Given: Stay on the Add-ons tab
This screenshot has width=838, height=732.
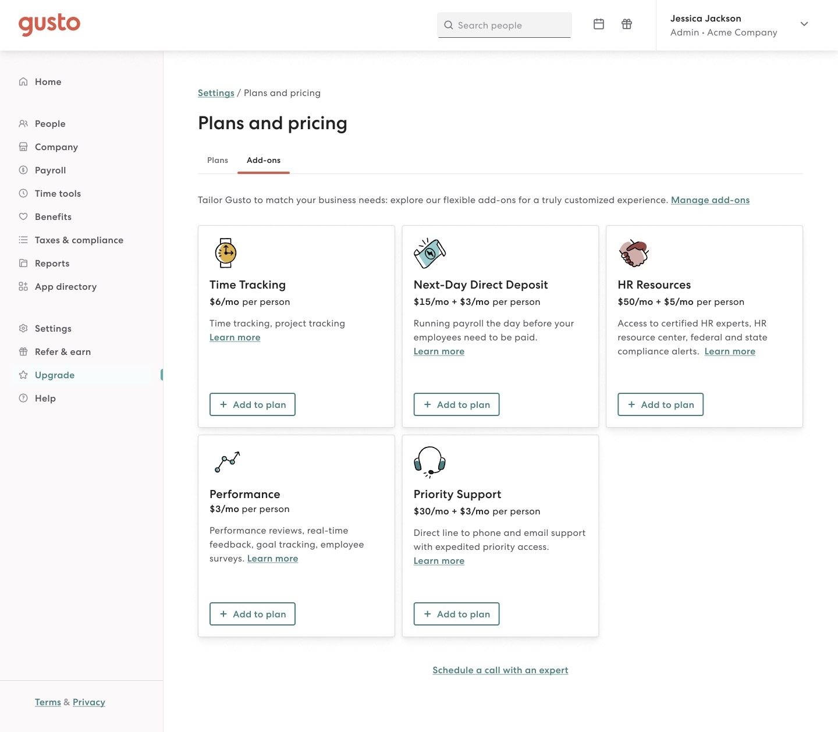Looking at the screenshot, I should [263, 160].
